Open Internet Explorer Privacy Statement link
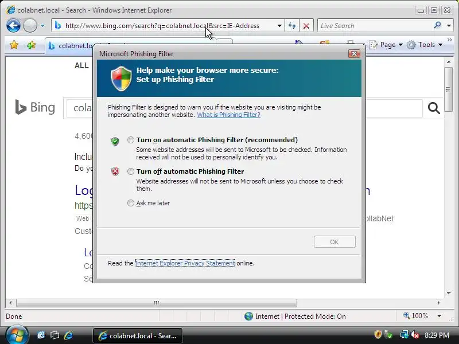Image resolution: width=459 pixels, height=344 pixels. [185, 263]
